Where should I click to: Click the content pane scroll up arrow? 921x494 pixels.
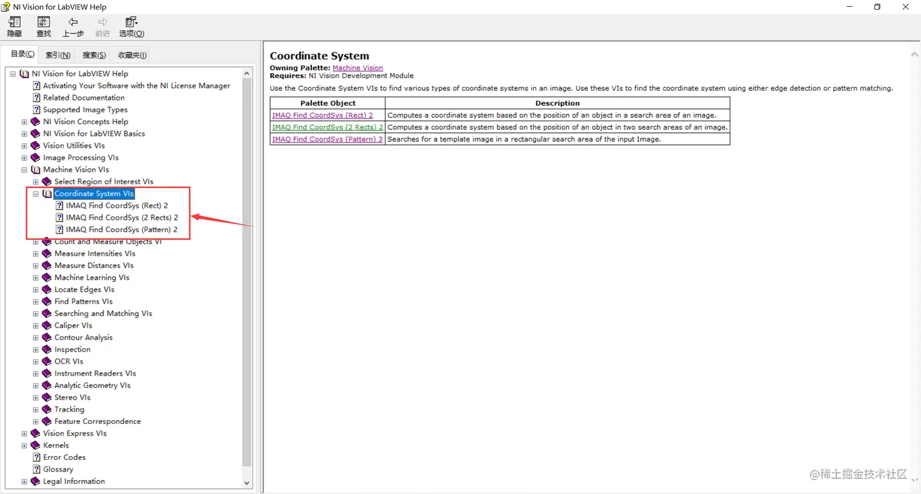[x=914, y=54]
